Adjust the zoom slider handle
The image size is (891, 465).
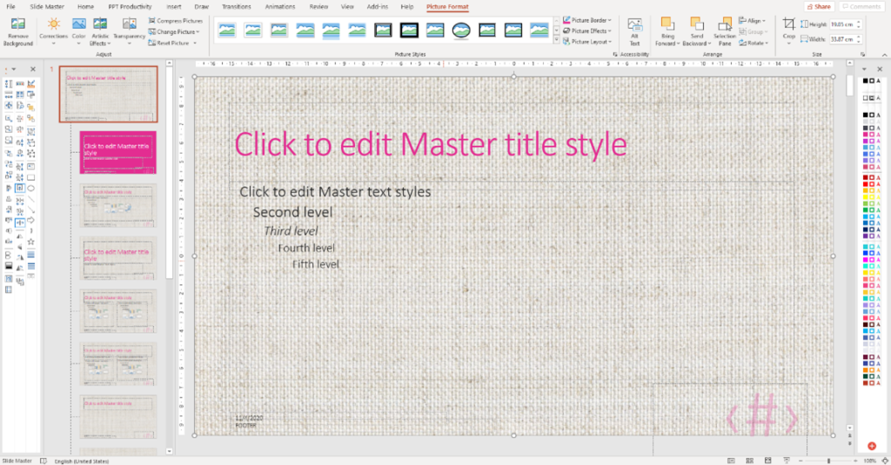(828, 461)
